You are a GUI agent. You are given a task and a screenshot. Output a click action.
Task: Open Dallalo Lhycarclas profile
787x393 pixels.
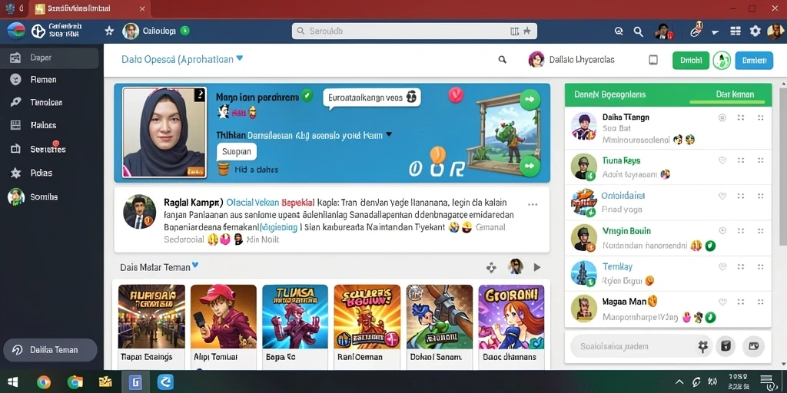click(571, 60)
